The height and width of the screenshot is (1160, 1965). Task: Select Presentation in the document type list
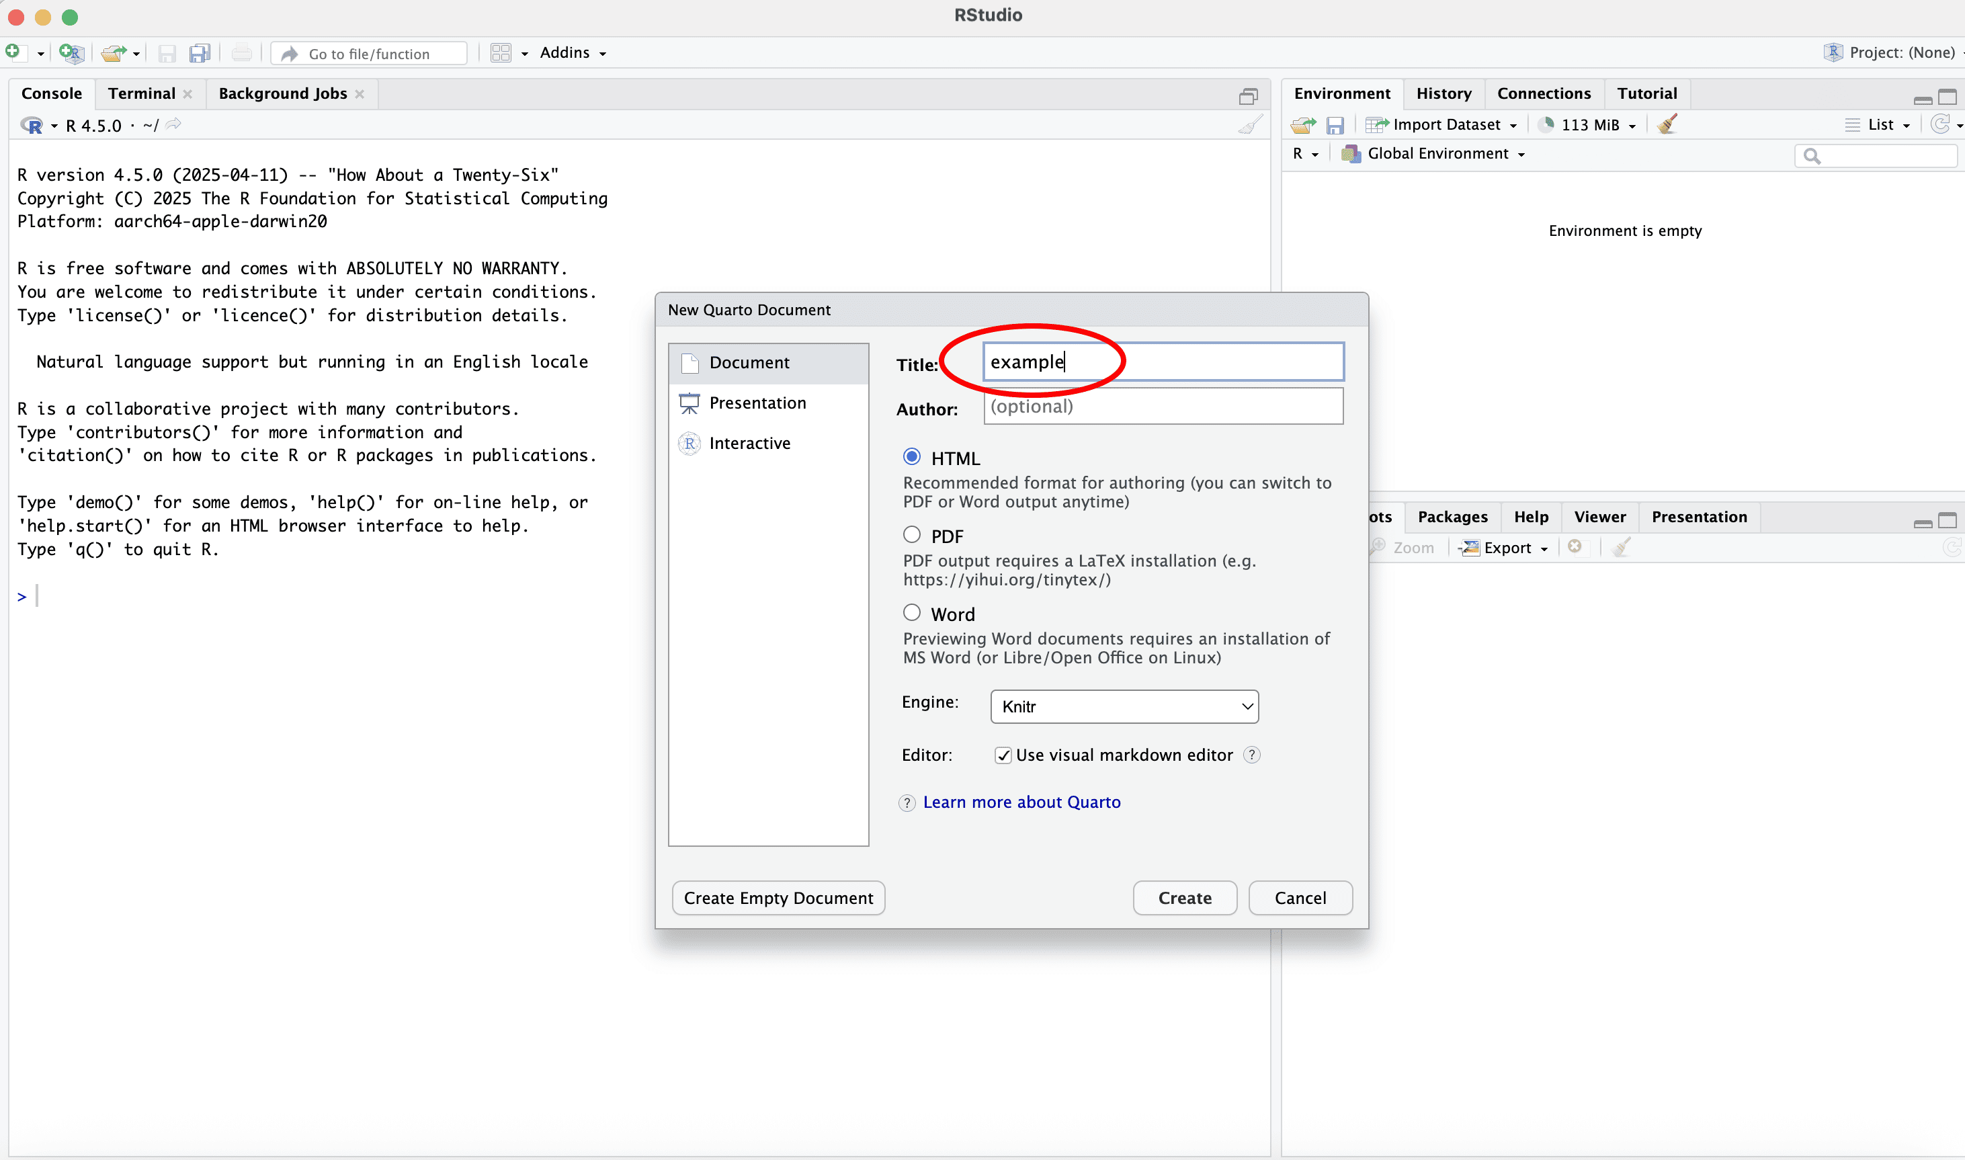(x=757, y=403)
